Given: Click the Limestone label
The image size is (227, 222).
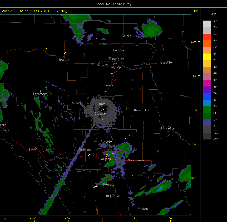Looking at the screenshot, I should pos(40,94).
